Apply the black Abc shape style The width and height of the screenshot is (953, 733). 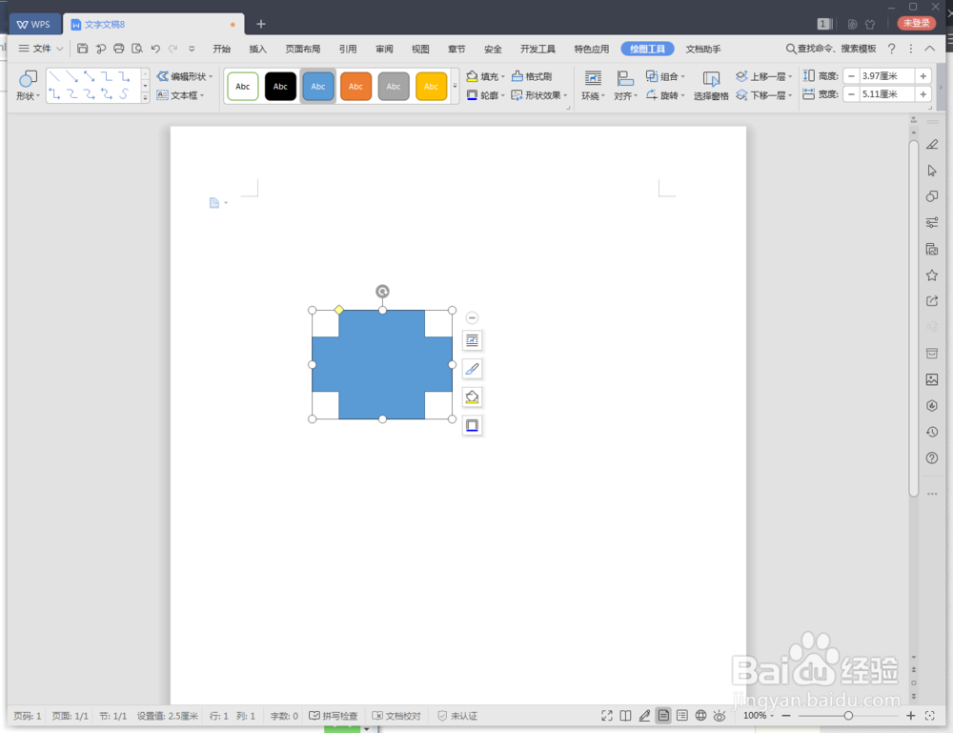pyautogui.click(x=280, y=87)
